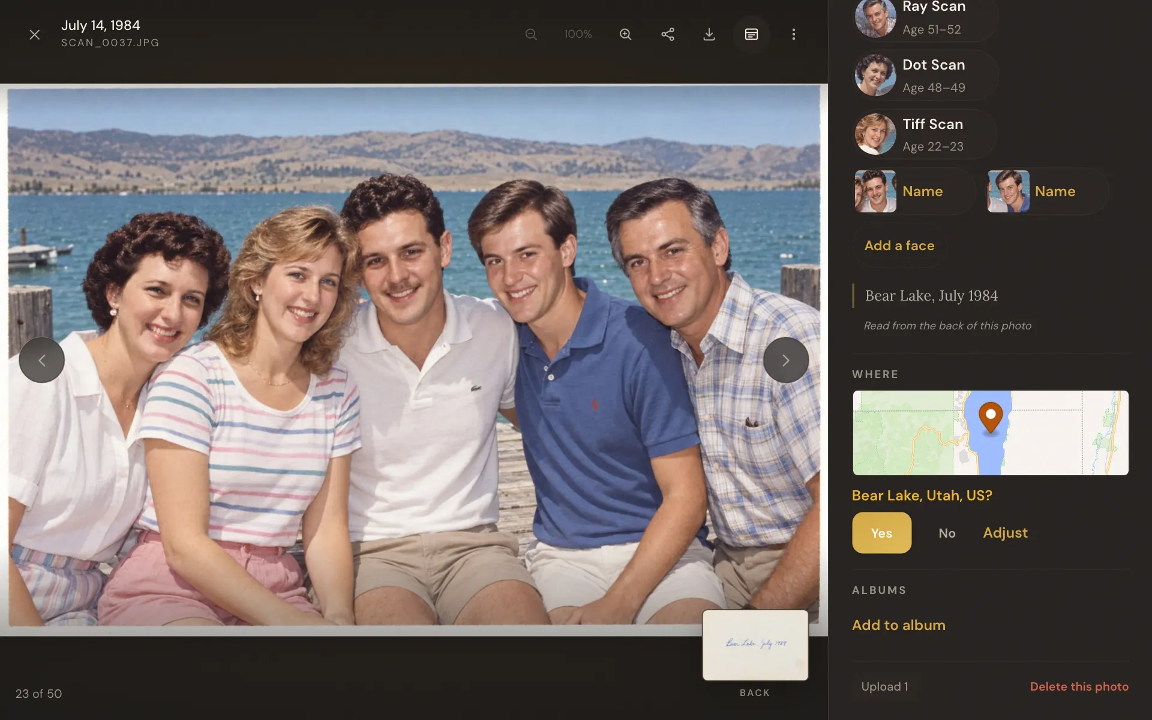Open Ray Scan's face tag

[925, 18]
